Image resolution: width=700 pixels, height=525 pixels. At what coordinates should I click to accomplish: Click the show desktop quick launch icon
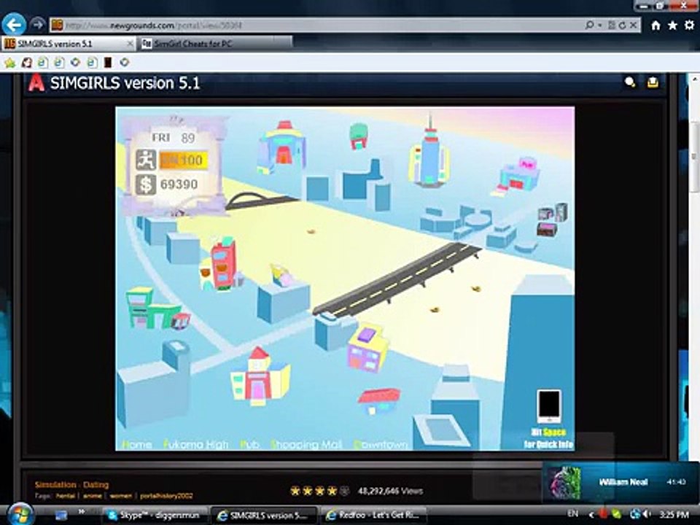point(61,516)
